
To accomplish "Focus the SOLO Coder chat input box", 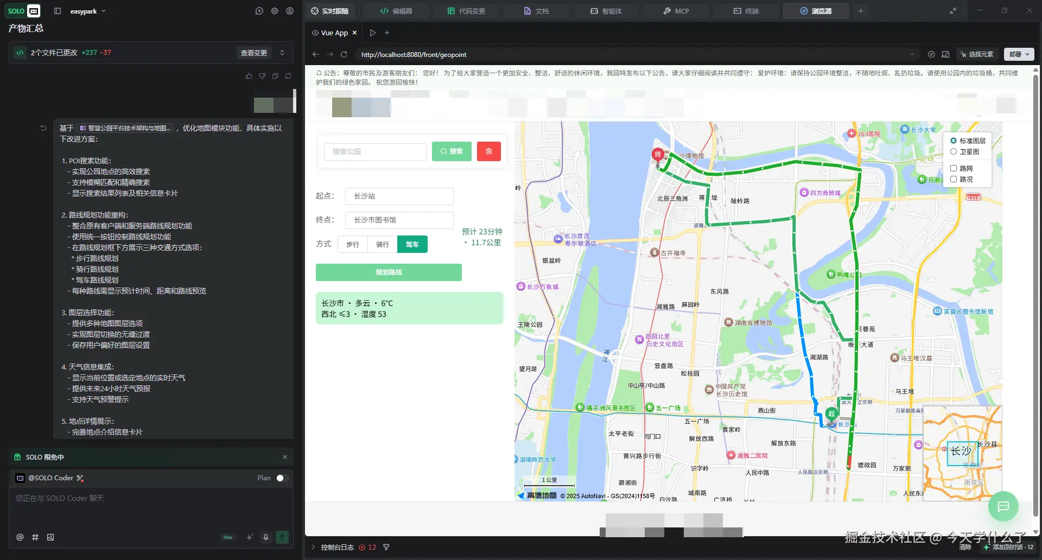I will 151,507.
